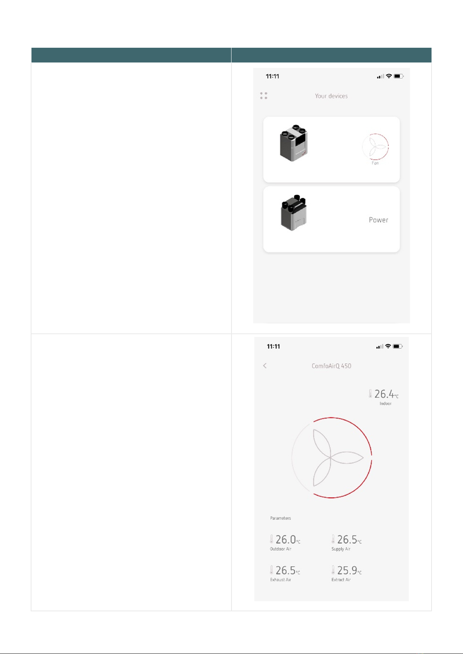The height and width of the screenshot is (654, 463).
Task: Select the 25.9 °C Extract Air reading
Action: (349, 570)
